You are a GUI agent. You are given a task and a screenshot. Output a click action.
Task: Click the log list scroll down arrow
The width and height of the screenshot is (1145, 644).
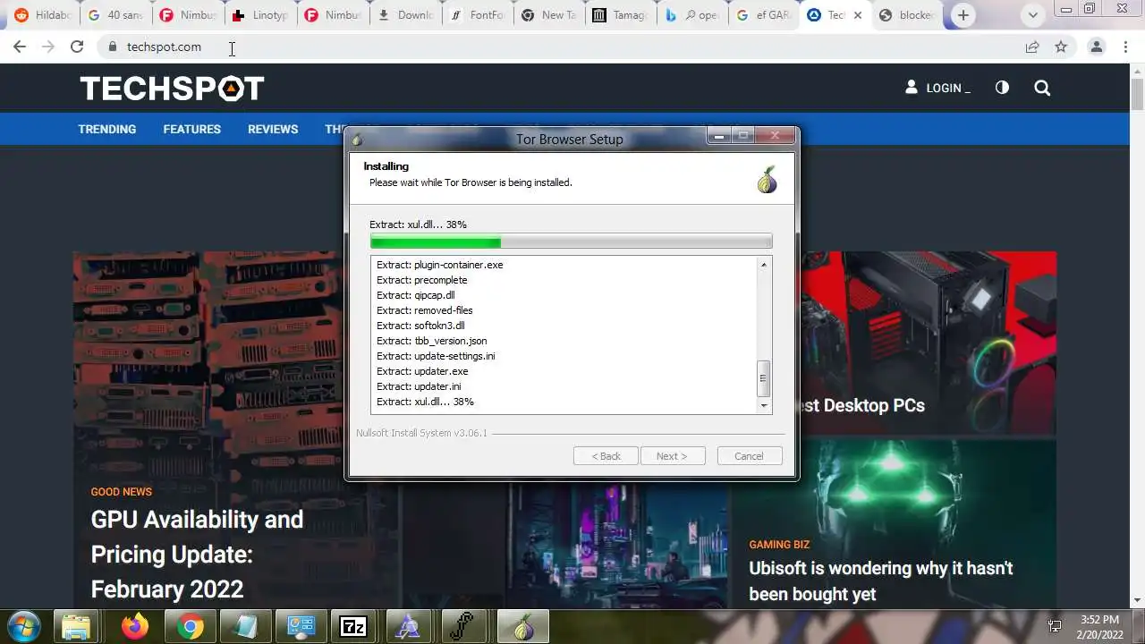(x=763, y=405)
